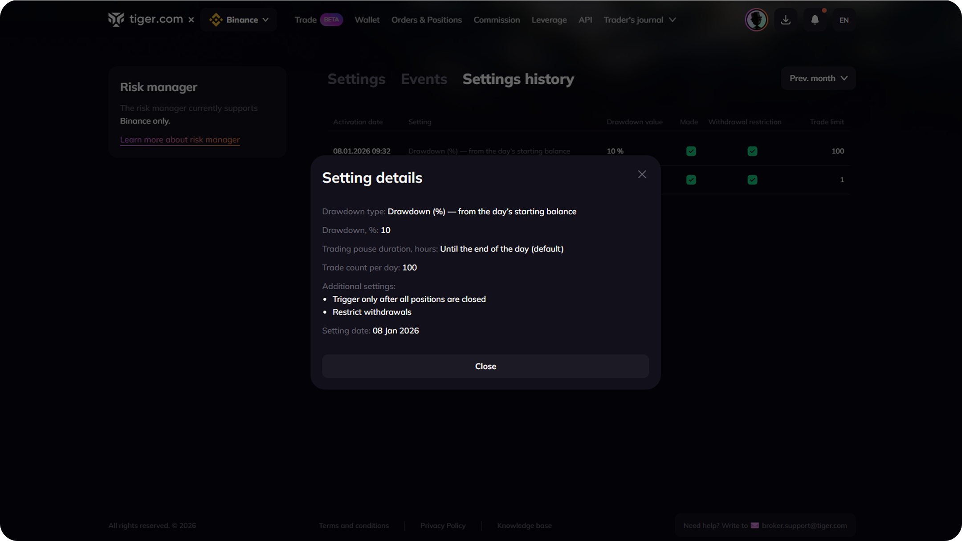The width and height of the screenshot is (962, 541).
Task: Open the user profile avatar
Action: click(756, 20)
